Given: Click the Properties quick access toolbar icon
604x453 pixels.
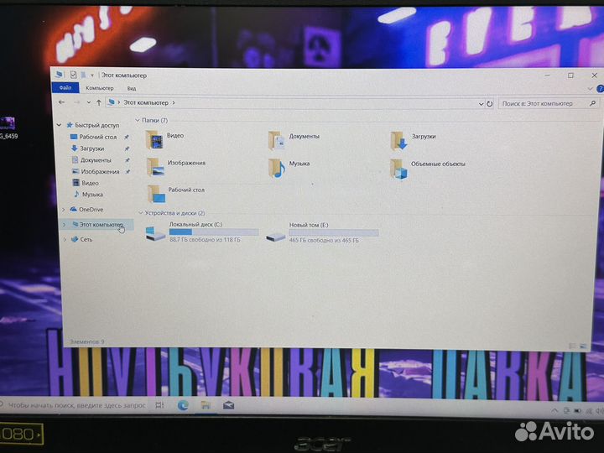Looking at the screenshot, I should click(73, 75).
